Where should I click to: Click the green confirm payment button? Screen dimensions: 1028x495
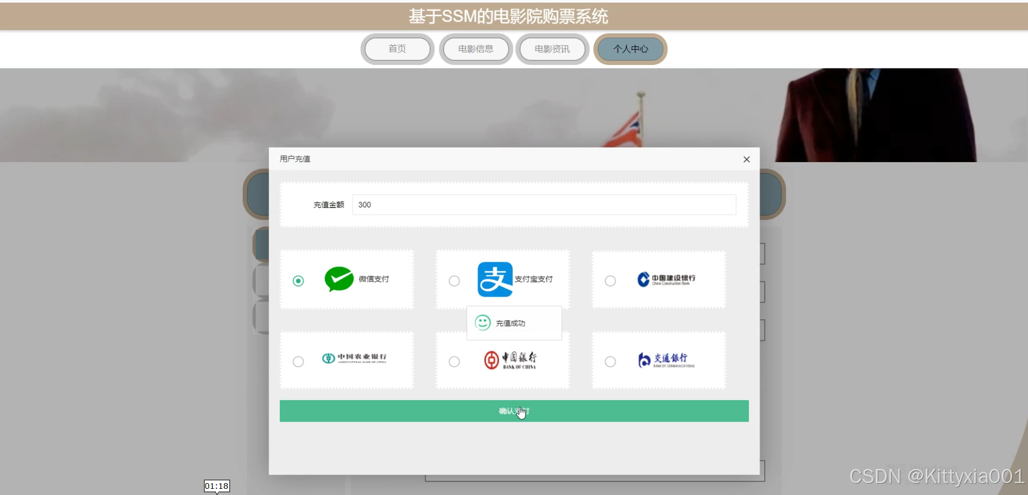(514, 411)
